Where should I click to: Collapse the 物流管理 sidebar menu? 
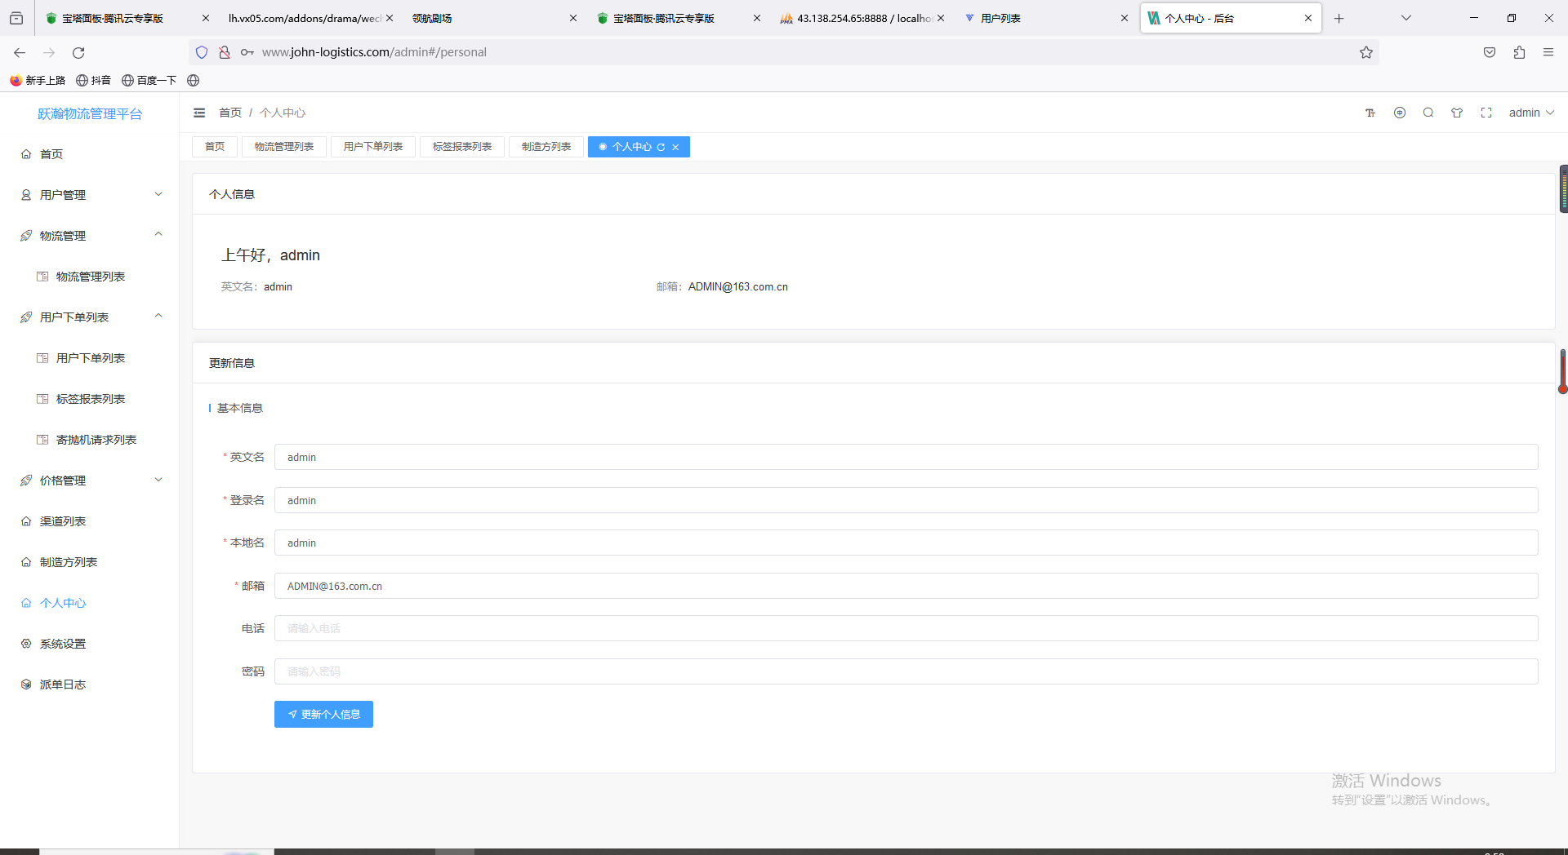click(91, 236)
